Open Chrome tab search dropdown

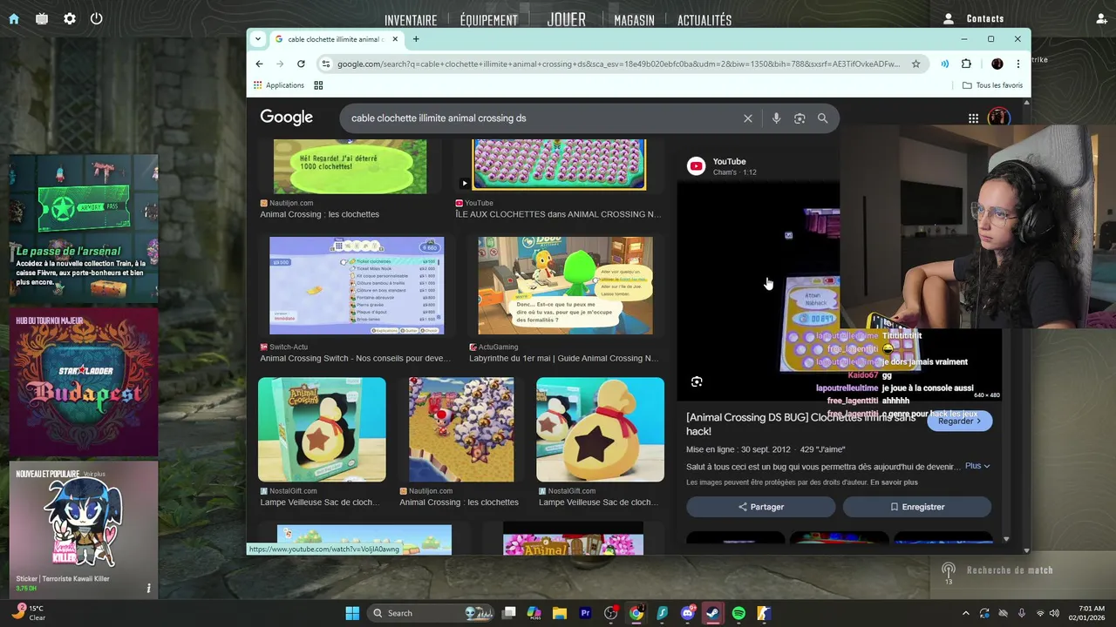[x=257, y=39]
